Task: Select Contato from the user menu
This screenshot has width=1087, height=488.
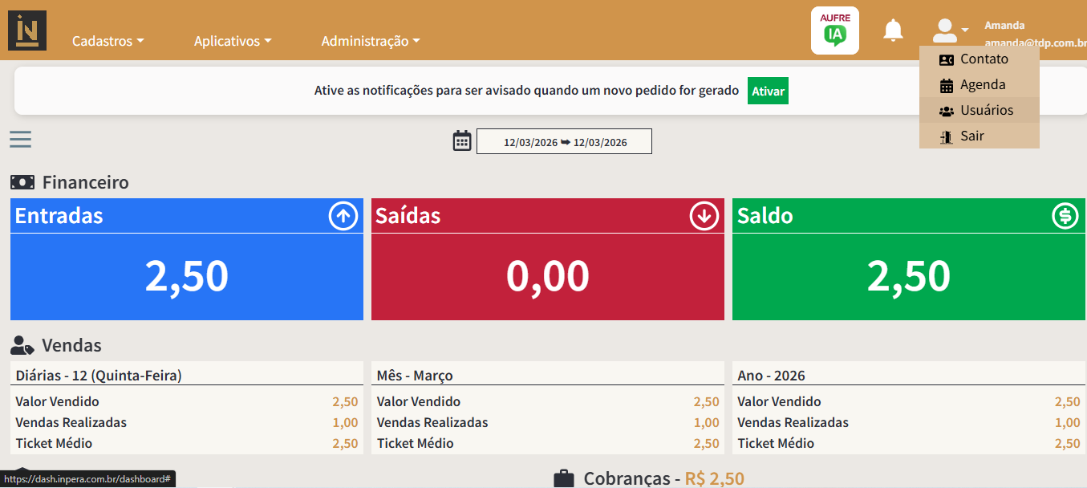Action: (x=984, y=59)
